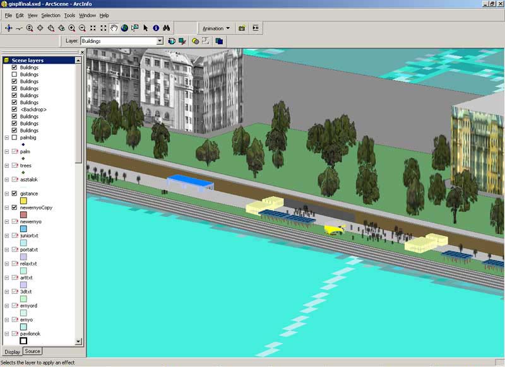Viewport: 505px width, 367px height.
Task: Open the Tools menu
Action: coord(69,15)
